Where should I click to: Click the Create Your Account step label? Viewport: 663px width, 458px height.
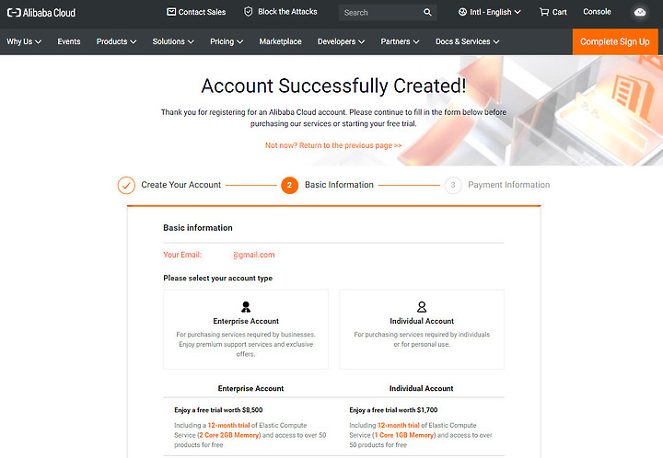[x=181, y=185]
